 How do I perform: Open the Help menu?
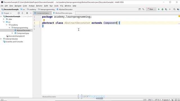click(x=74, y=6)
